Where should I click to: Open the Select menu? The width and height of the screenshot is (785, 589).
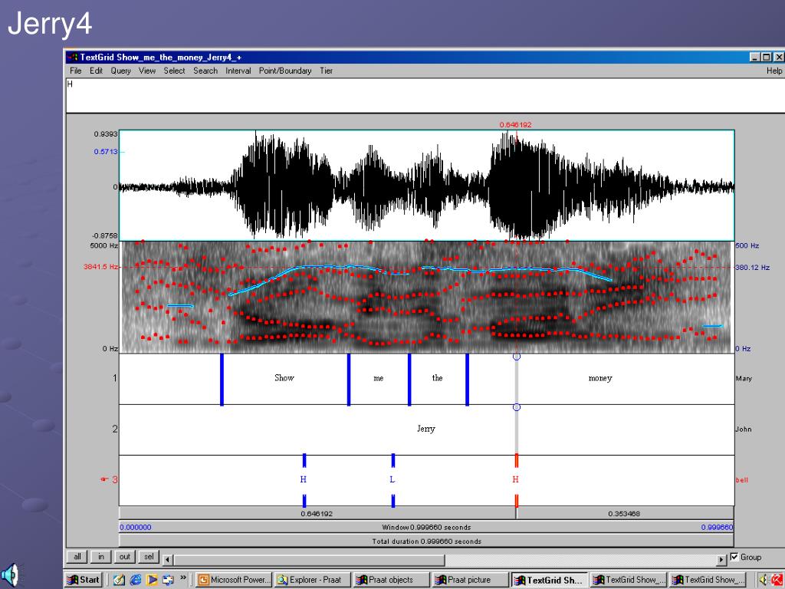tap(174, 71)
